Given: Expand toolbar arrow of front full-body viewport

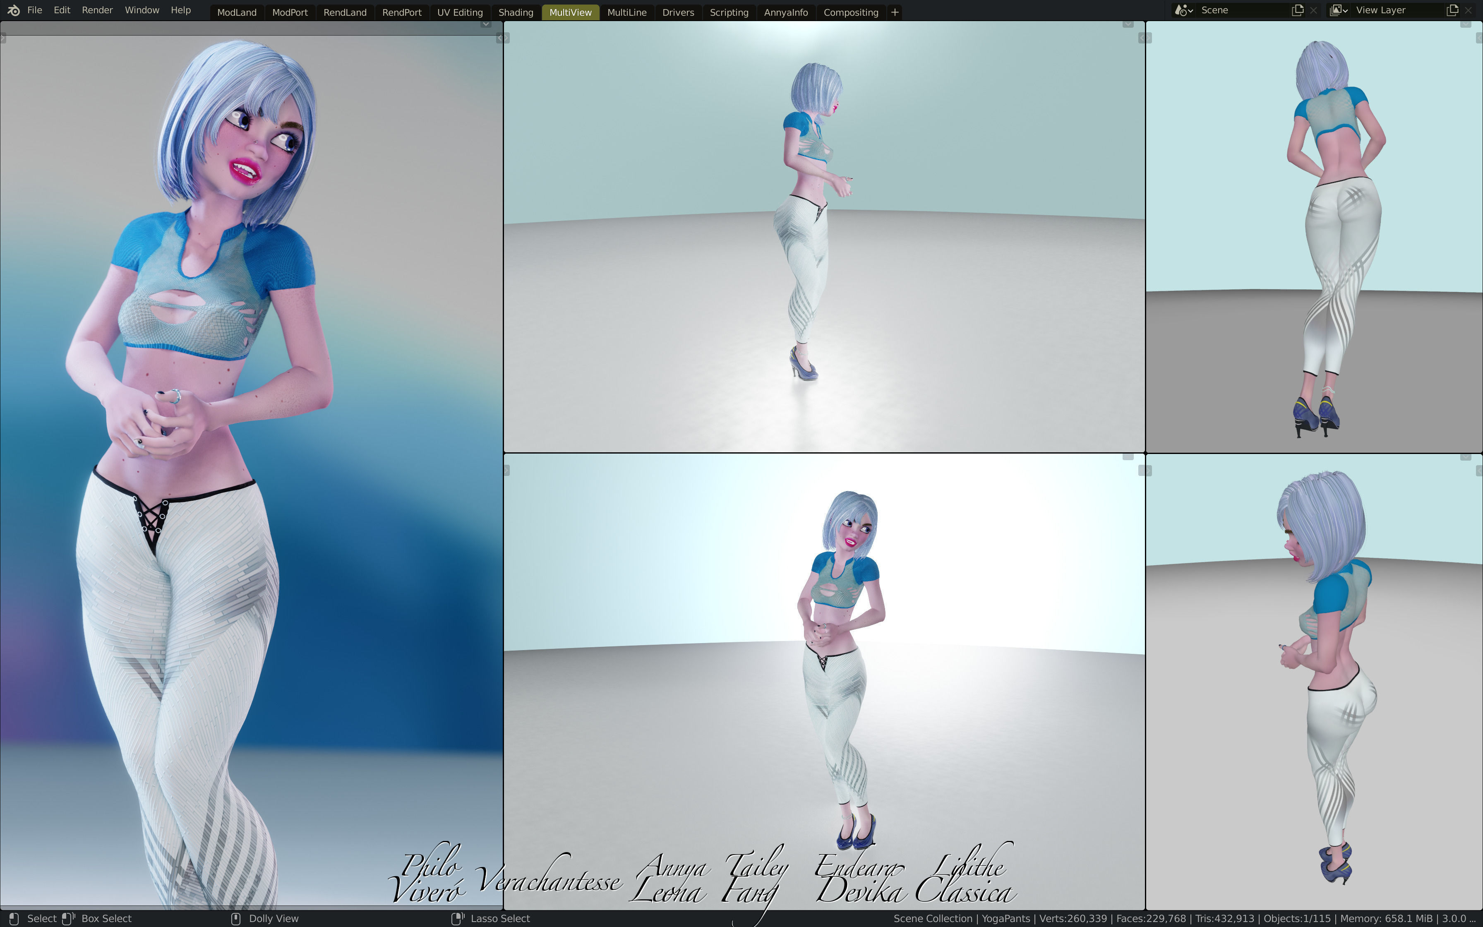Looking at the screenshot, I should click(x=507, y=470).
